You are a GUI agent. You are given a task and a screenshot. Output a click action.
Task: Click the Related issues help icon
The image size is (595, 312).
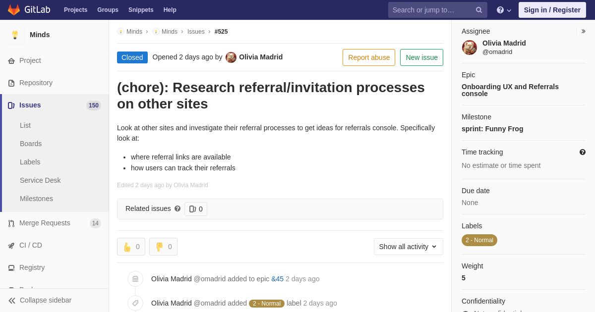coord(178,209)
